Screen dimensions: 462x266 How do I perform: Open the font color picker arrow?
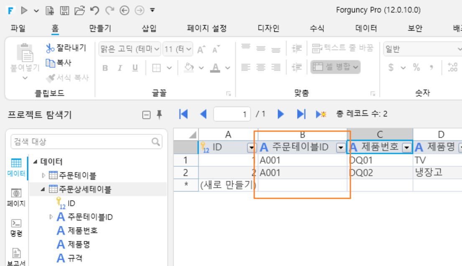pos(228,68)
